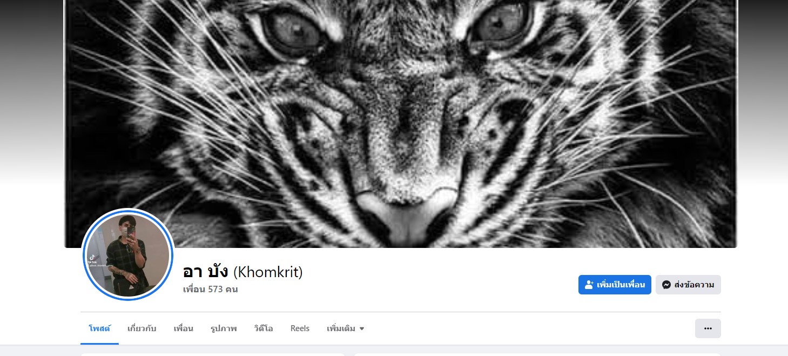Click the Messenger icon on the gray button
Screen dimensions: 788x356
click(666, 285)
